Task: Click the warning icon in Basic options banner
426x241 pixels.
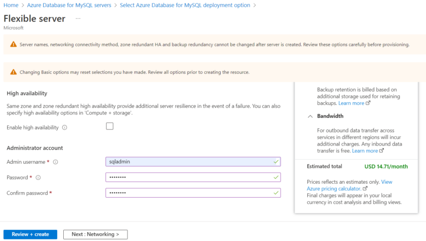Action: (12, 72)
